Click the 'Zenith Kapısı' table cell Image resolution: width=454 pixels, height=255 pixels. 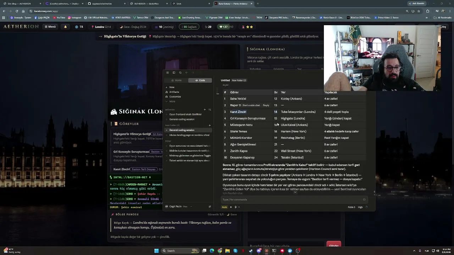pyautogui.click(x=239, y=151)
